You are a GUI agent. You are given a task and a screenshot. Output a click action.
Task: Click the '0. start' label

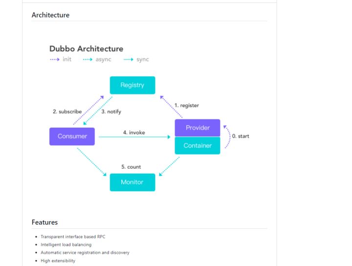pyautogui.click(x=241, y=136)
